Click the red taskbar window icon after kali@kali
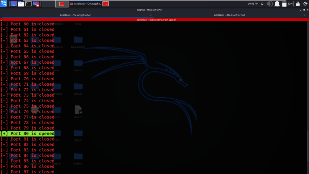Image resolution: width=309 pixels, height=174 pixels. (106, 4)
